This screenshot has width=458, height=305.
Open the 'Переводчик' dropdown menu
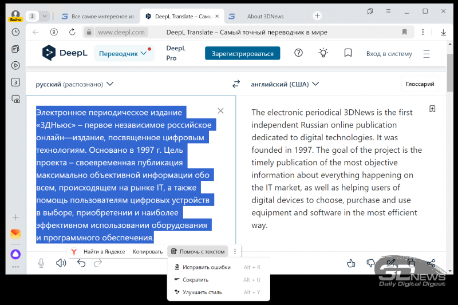(123, 54)
